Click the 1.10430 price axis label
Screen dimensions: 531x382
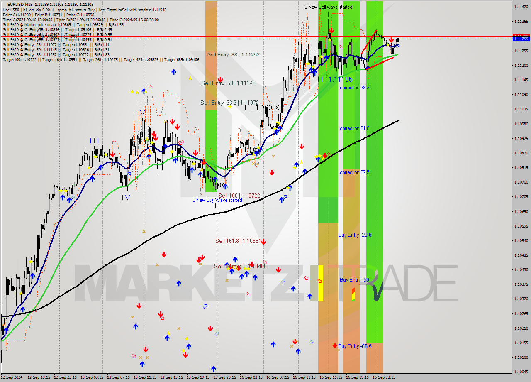pyautogui.click(x=521, y=269)
